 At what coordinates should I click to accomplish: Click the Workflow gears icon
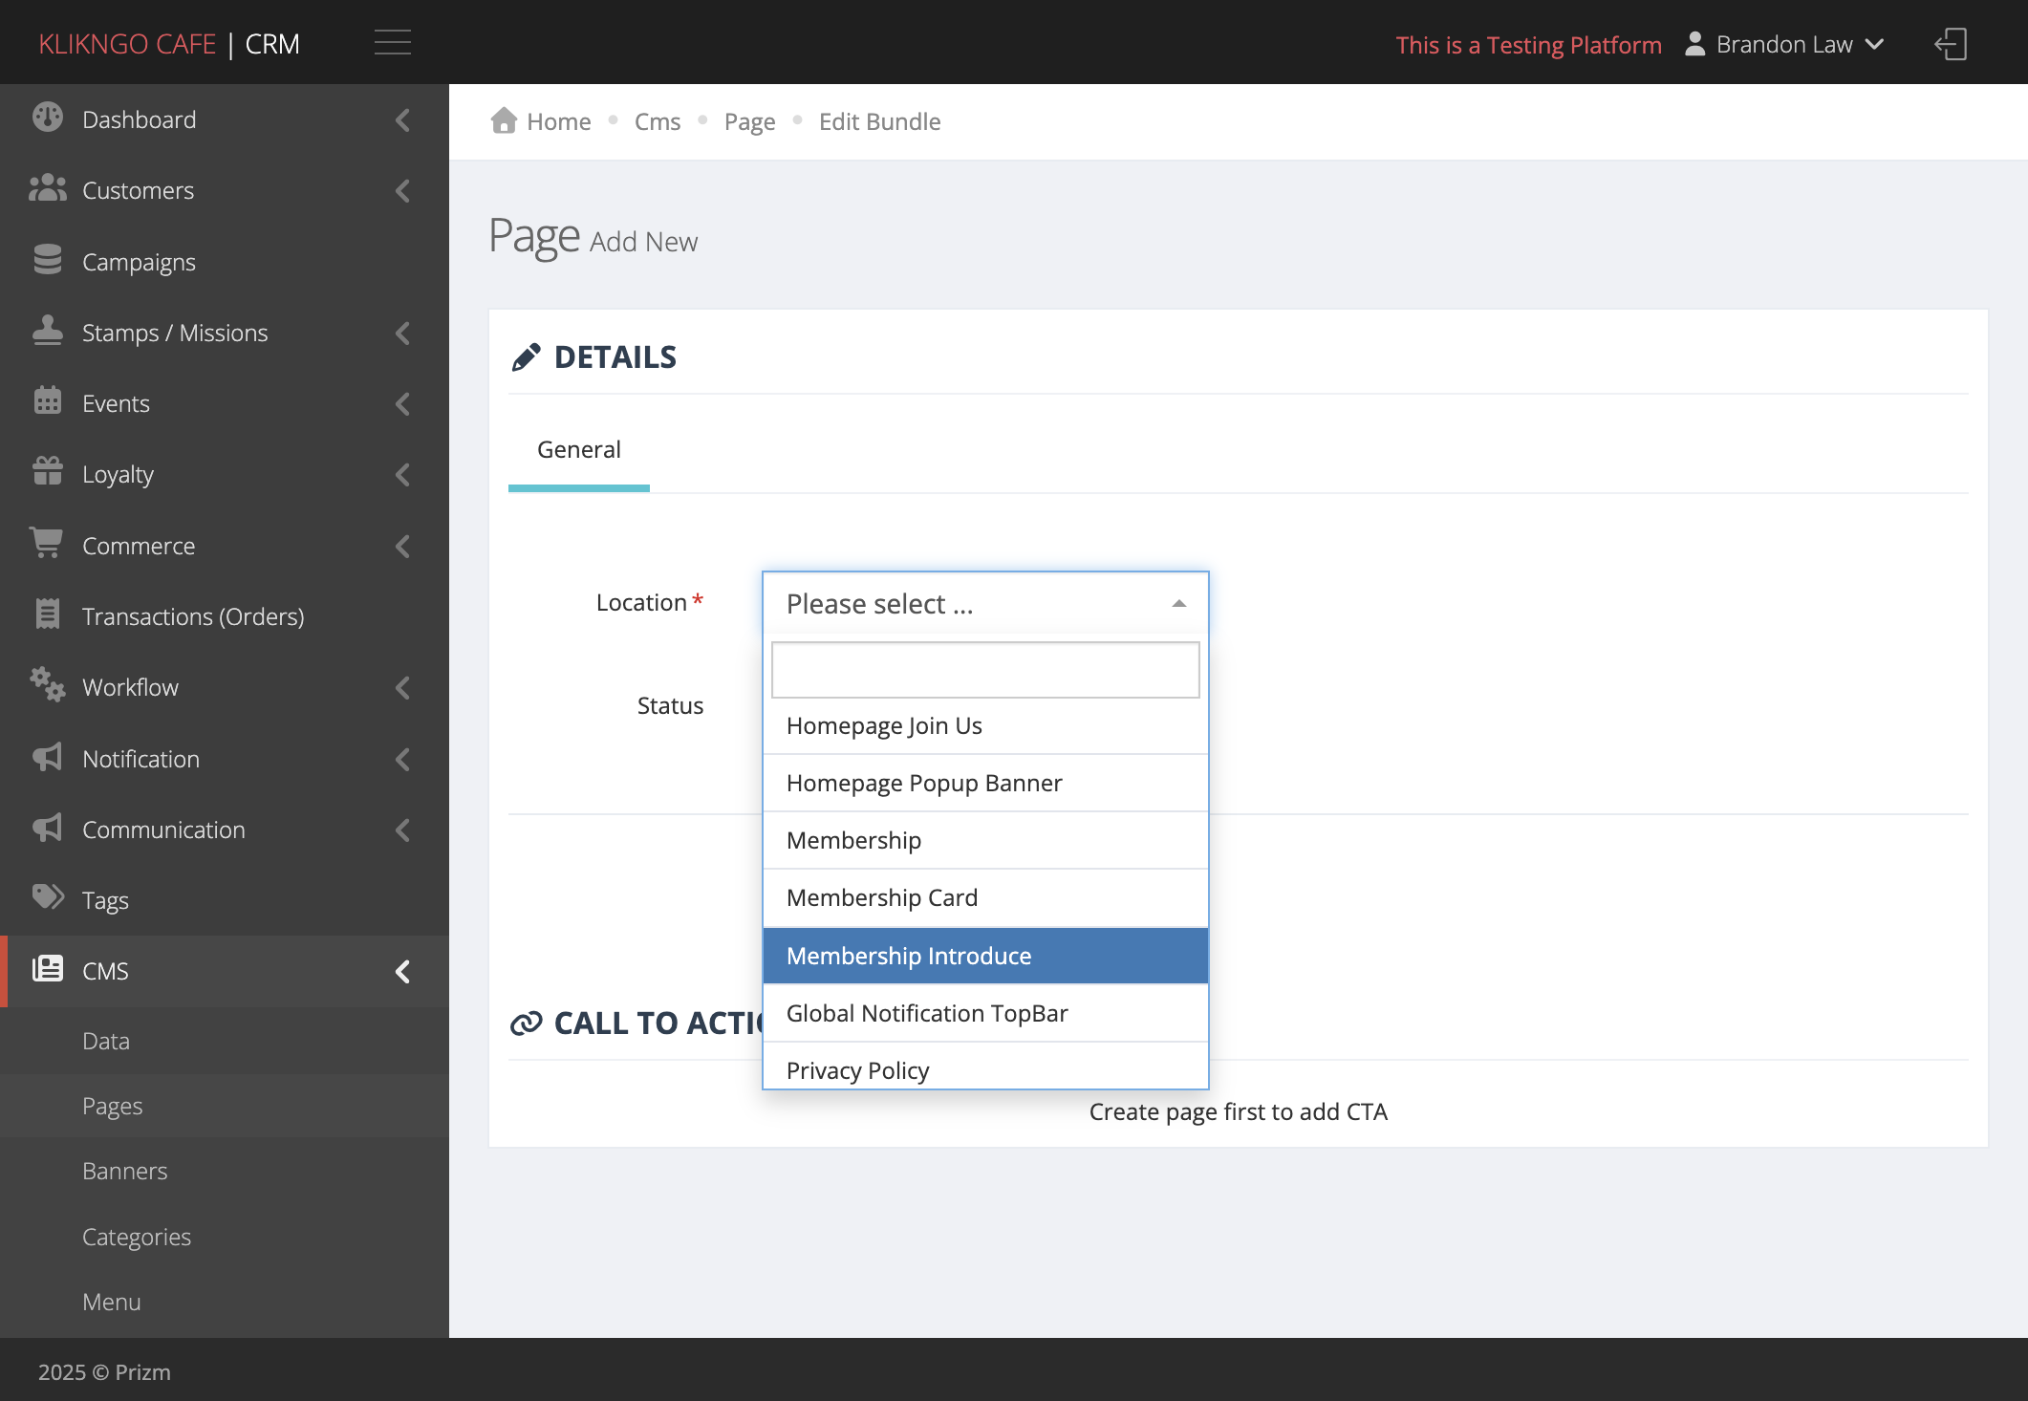(47, 685)
